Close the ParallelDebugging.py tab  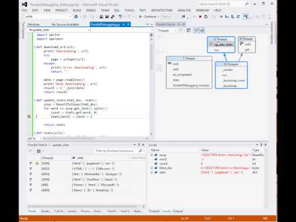128,25
